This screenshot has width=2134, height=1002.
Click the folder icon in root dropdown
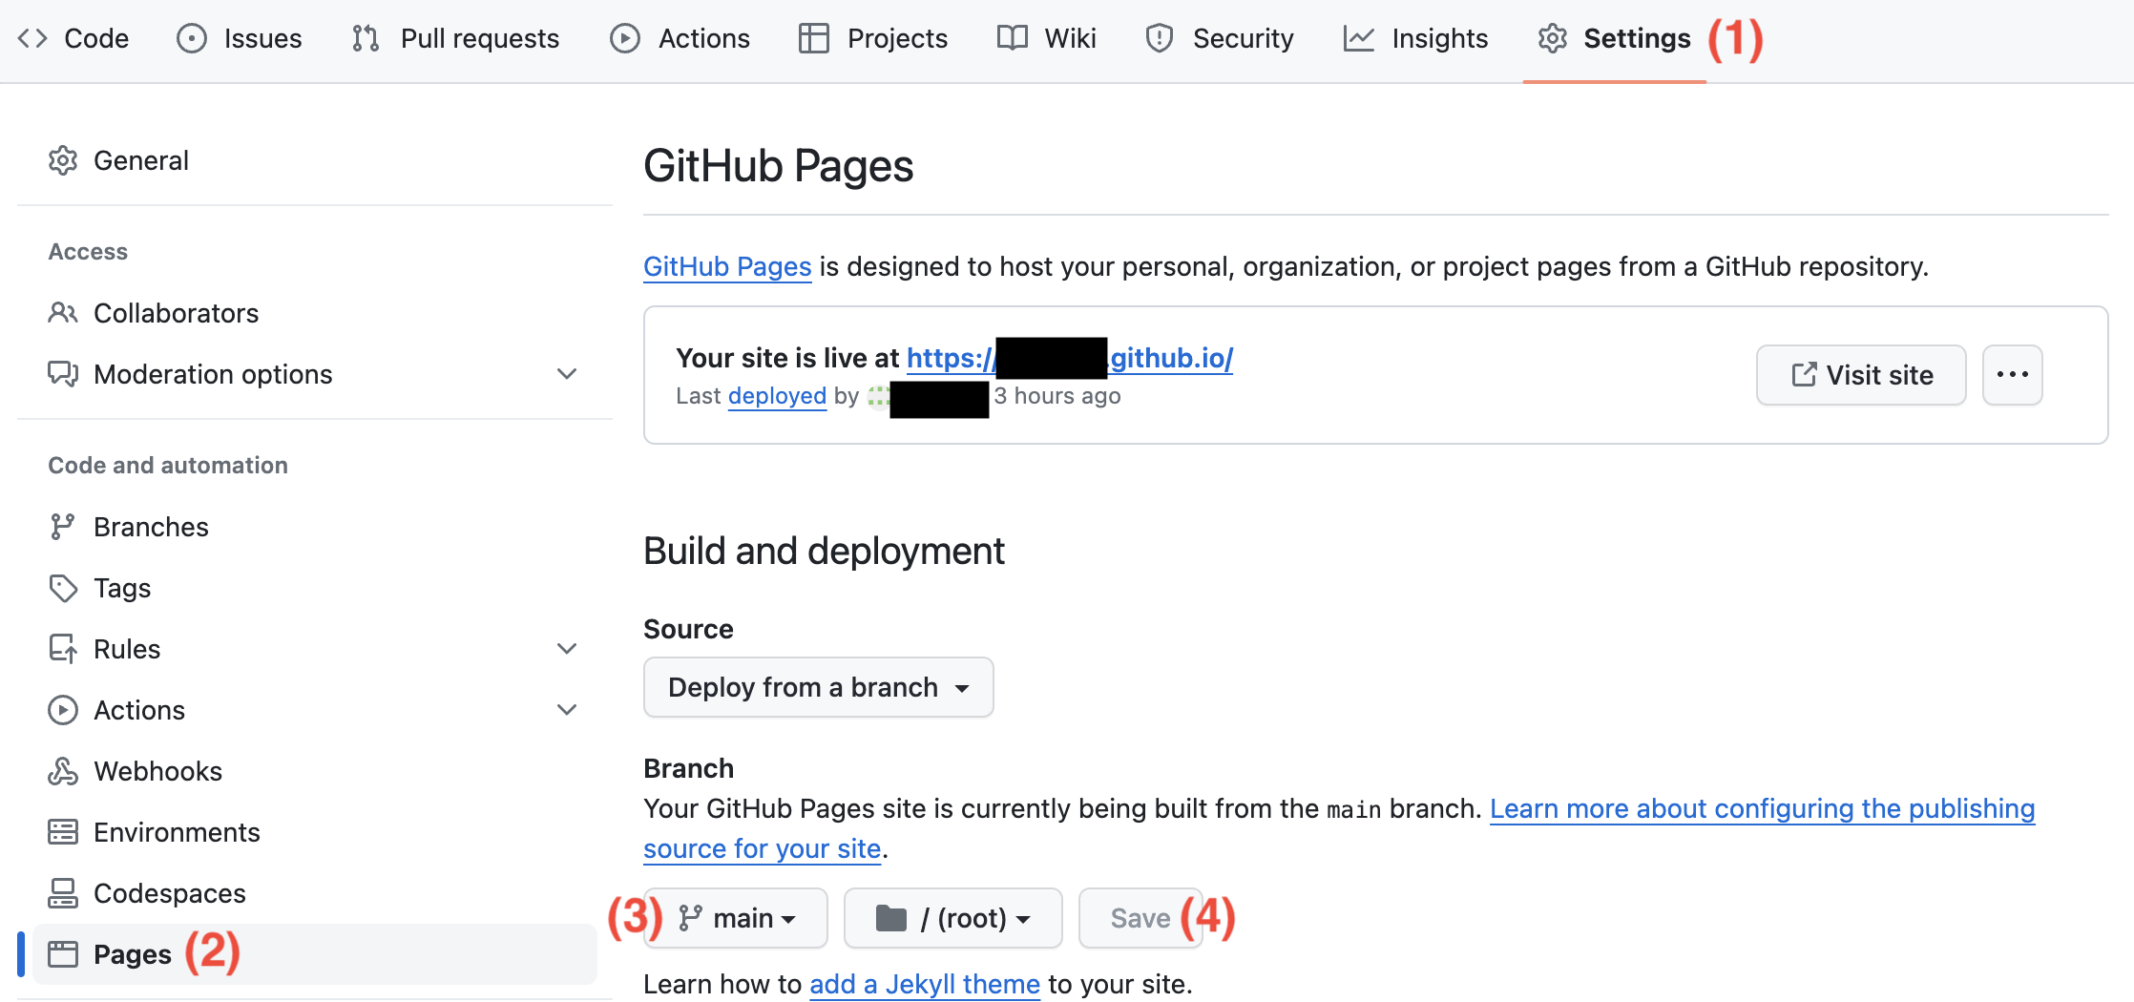(x=891, y=918)
